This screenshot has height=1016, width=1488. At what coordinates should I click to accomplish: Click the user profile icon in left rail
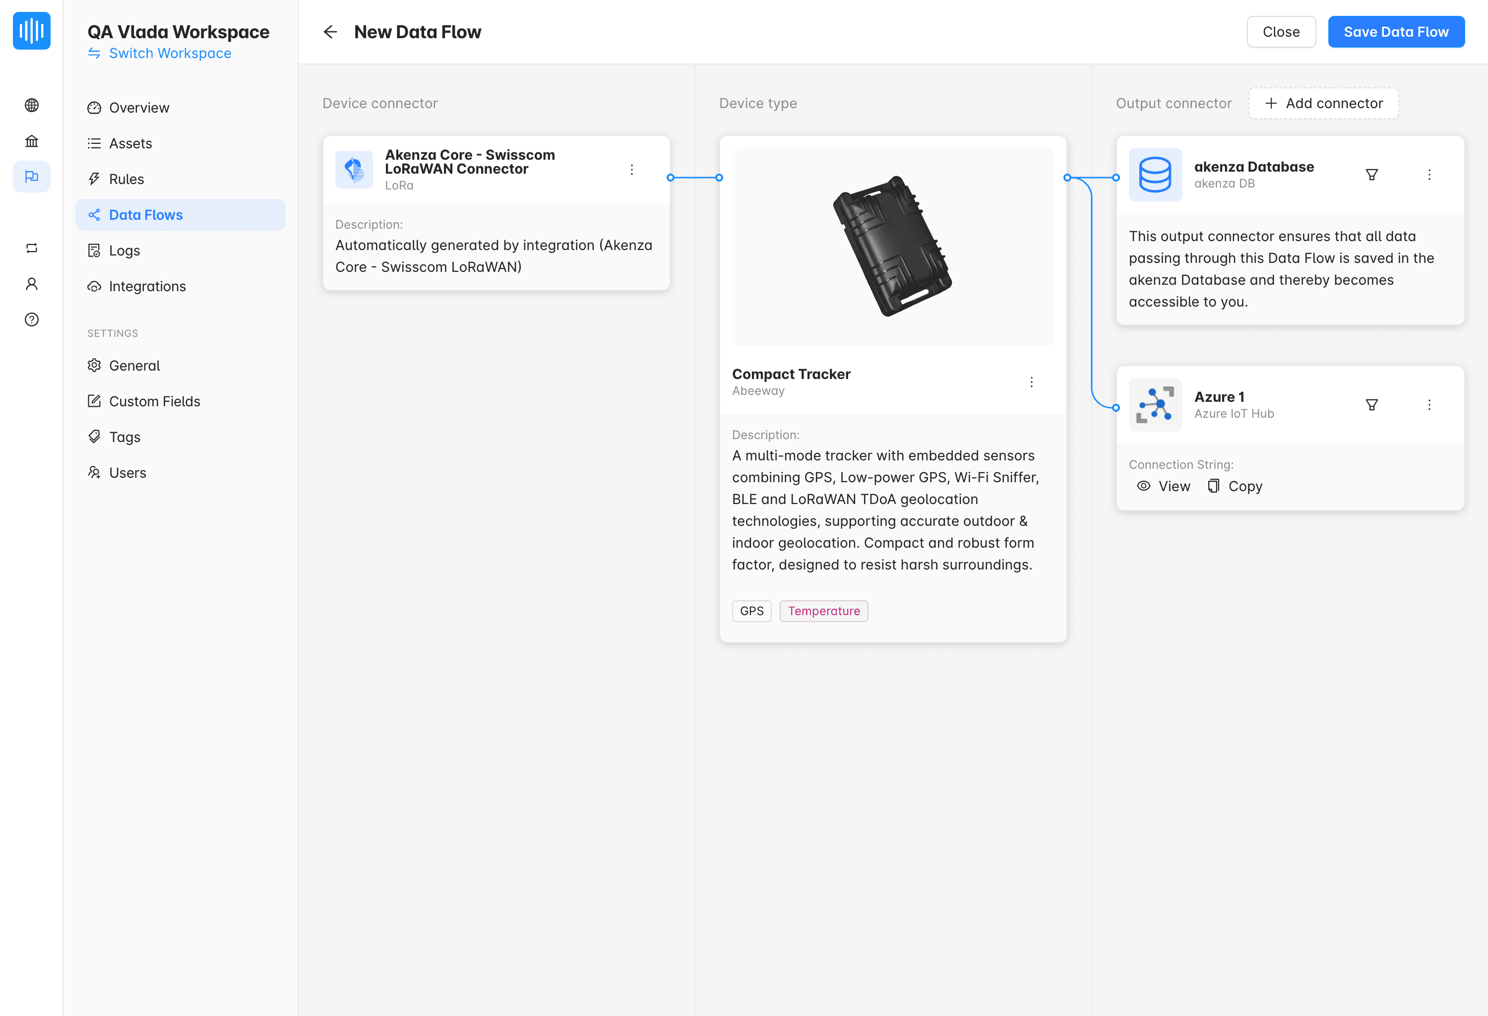pos(31,284)
